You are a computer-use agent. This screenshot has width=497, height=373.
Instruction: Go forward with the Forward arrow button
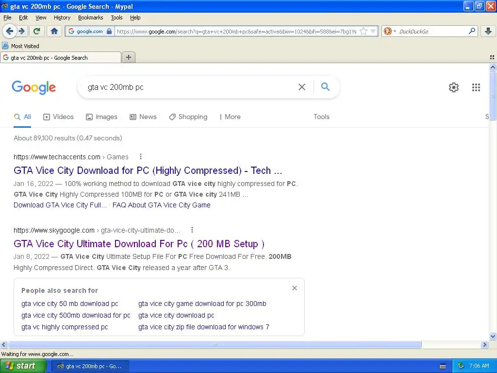point(22,31)
